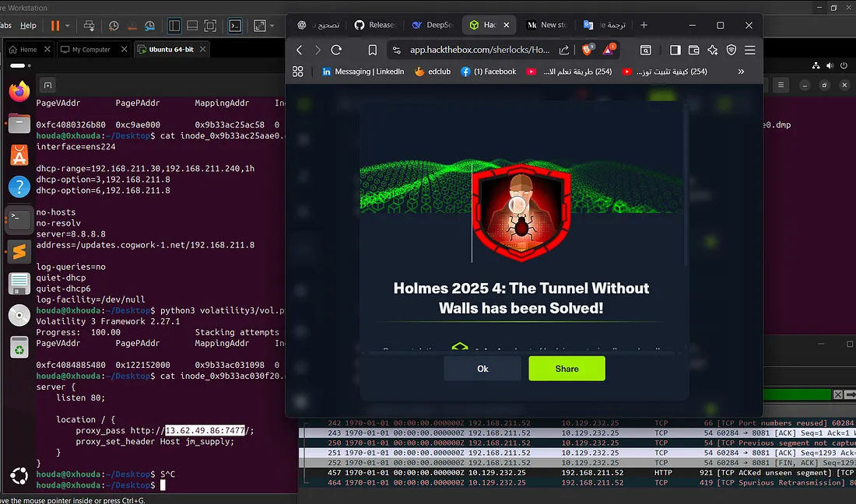856x504 pixels.
Task: Open the edclub bookmark
Action: [x=433, y=72]
